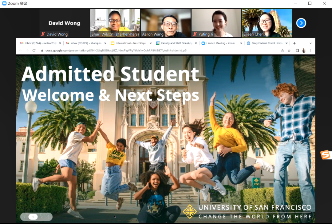Viewport: 332px width, 224px height.
Task: Close the International - Next Steps tab
Action: (151, 43)
